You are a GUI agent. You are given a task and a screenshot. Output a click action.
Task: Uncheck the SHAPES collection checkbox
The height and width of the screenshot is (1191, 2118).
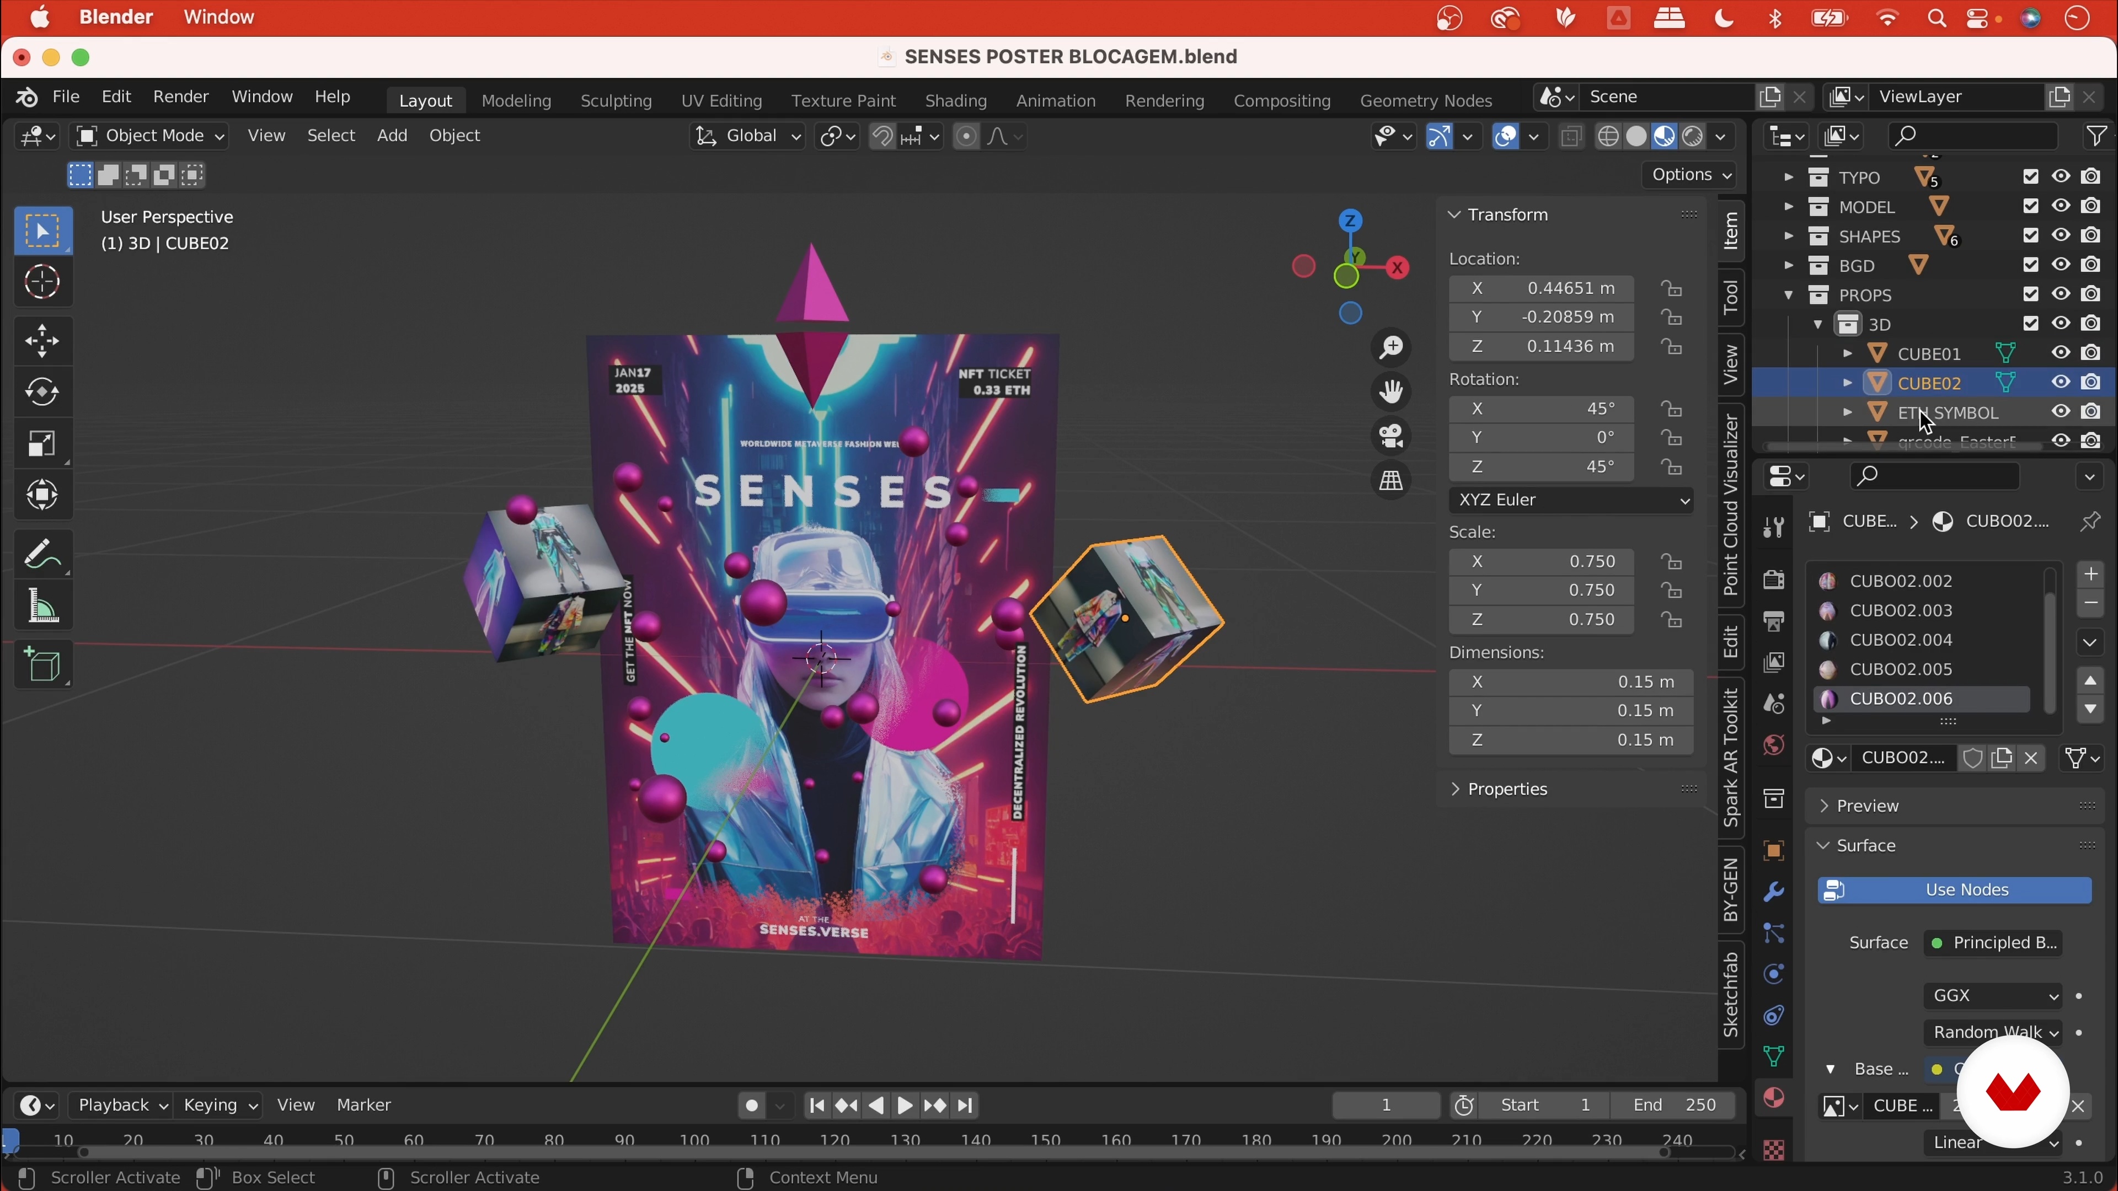point(2031,236)
